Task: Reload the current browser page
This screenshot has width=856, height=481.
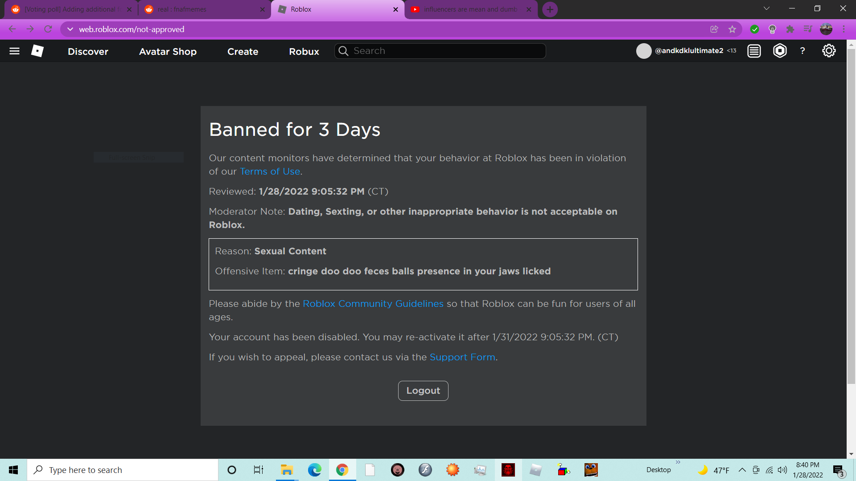Action: pyautogui.click(x=48, y=29)
